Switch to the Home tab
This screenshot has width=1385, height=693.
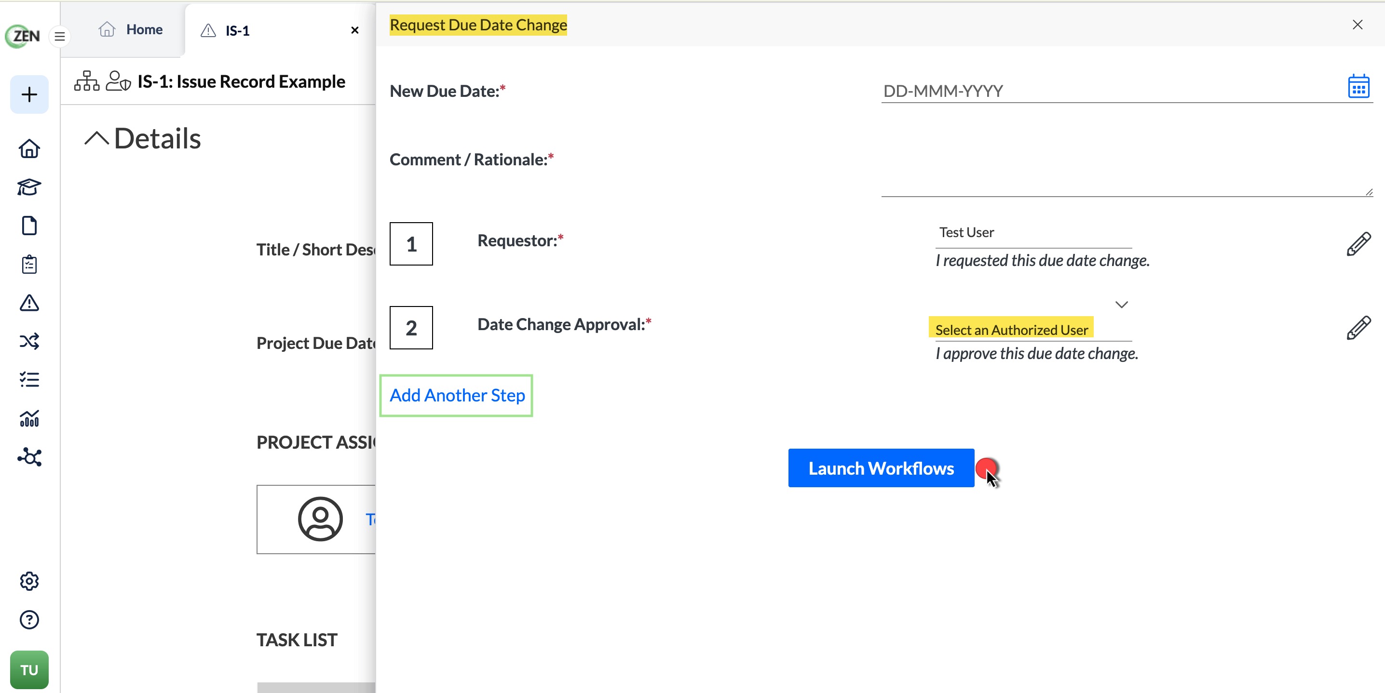(131, 29)
